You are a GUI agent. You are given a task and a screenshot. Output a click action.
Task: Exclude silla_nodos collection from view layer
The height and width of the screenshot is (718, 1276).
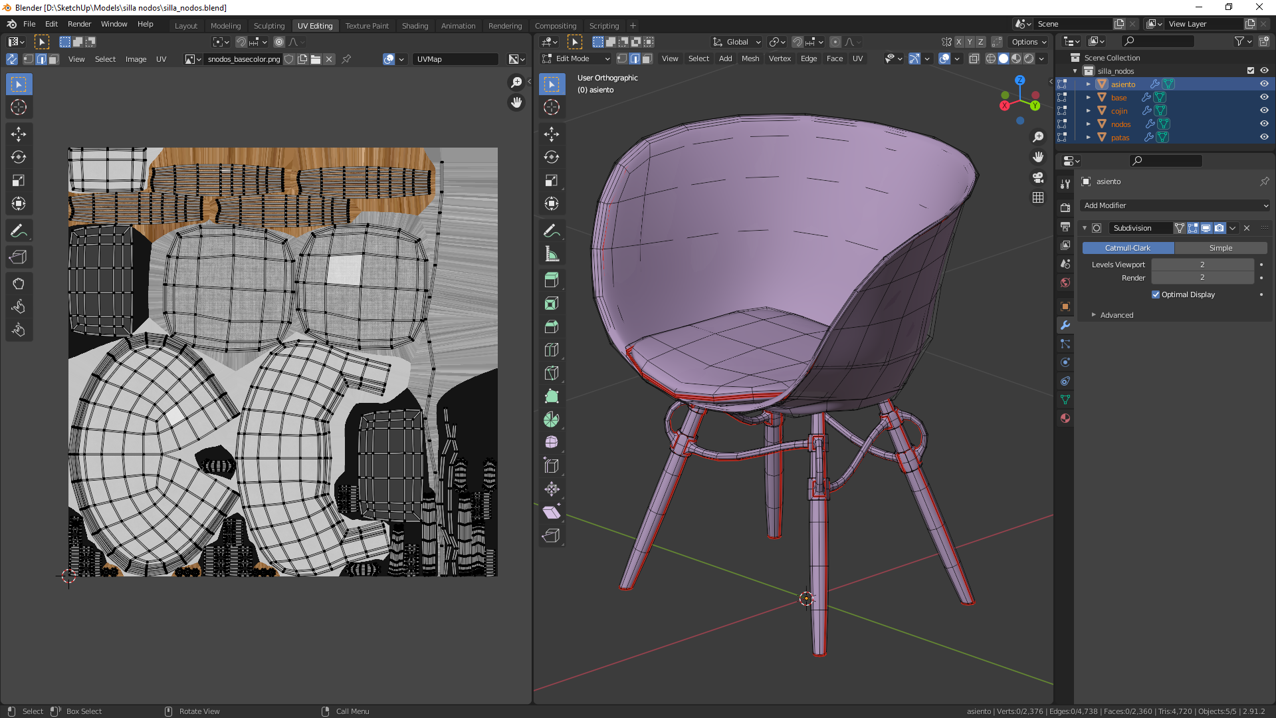click(x=1250, y=70)
